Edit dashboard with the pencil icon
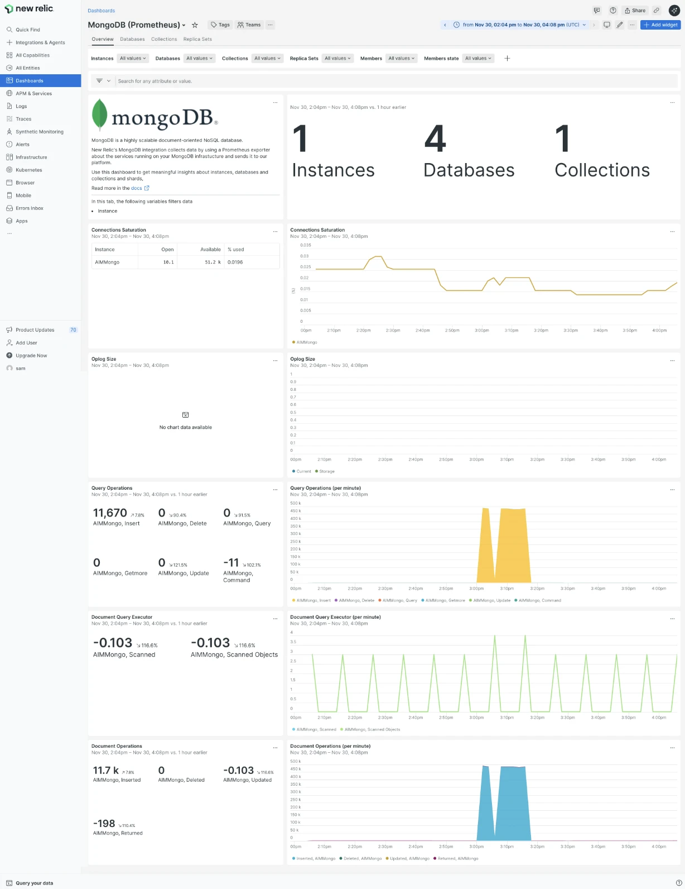Screen dimensions: 685x889 620,25
